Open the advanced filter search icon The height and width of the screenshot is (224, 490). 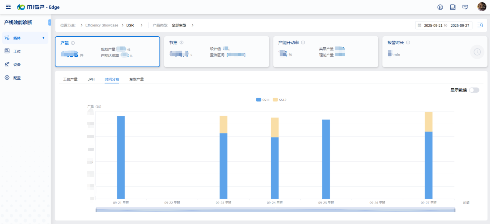tap(480, 25)
